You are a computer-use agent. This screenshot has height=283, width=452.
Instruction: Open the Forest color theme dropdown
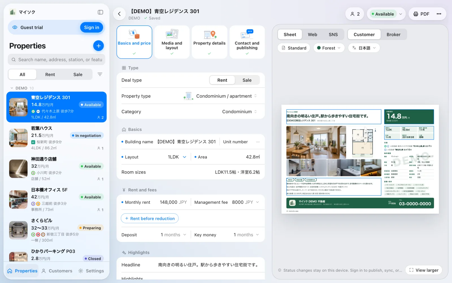click(x=329, y=48)
